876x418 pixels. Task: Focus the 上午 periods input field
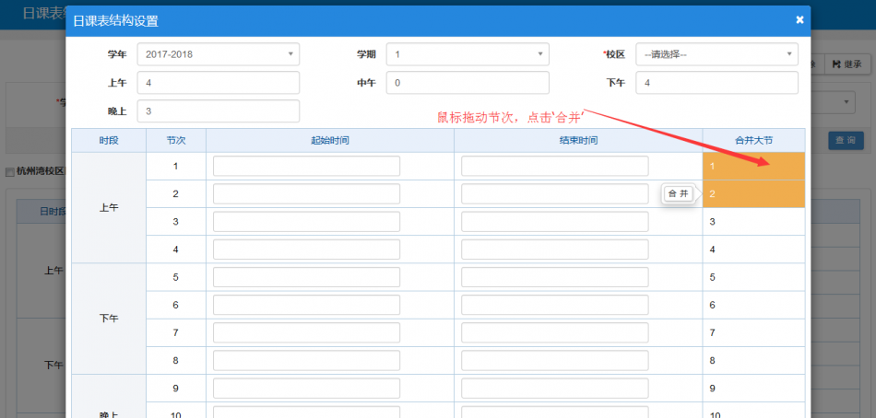(218, 83)
